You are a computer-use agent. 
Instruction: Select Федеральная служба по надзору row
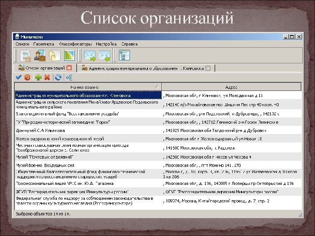88,201
